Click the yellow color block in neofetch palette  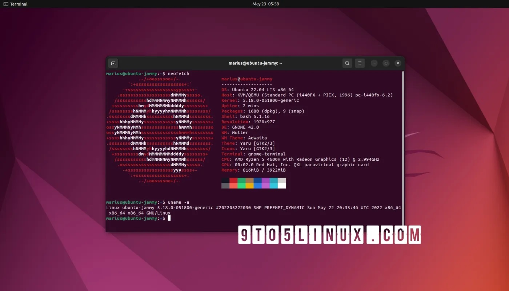[x=249, y=186]
